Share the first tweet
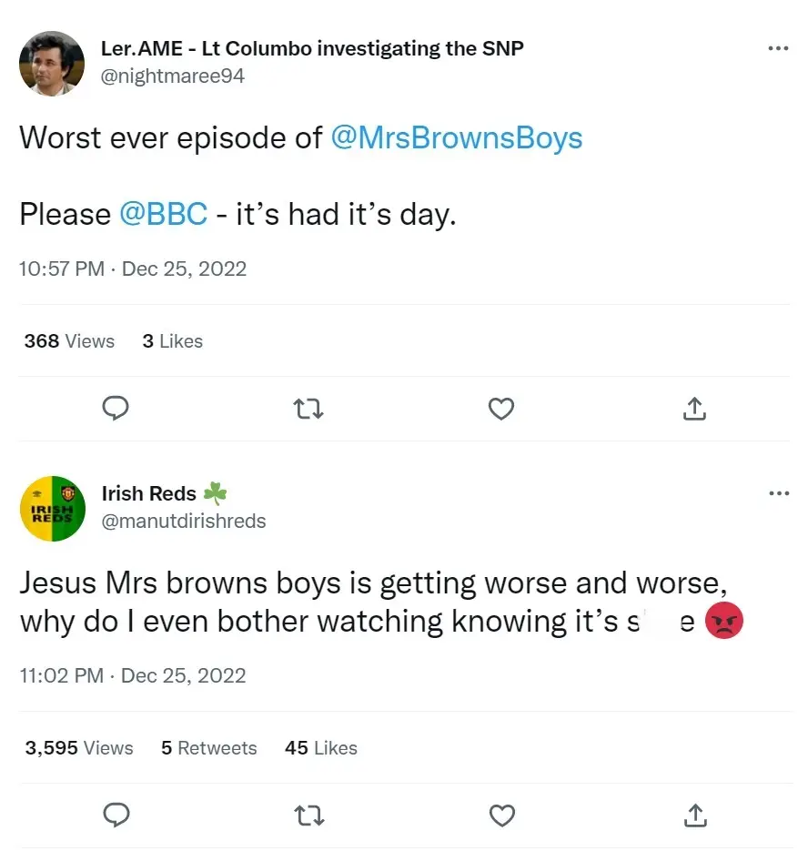 pos(693,409)
